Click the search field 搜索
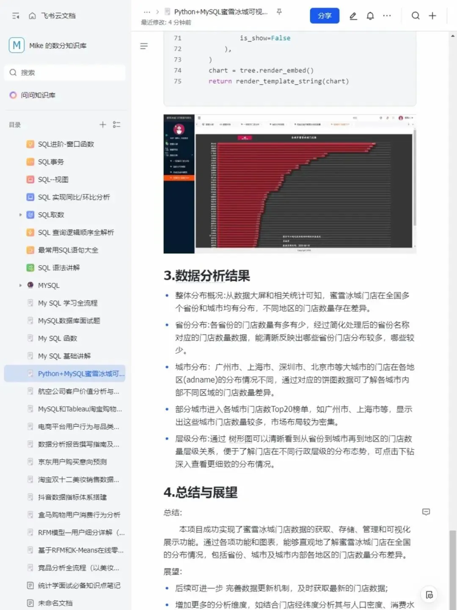The image size is (457, 610). tap(65, 72)
